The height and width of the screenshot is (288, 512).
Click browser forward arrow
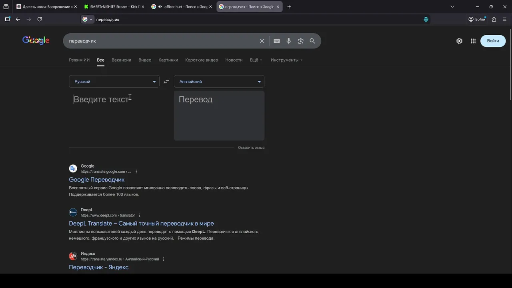(29, 19)
